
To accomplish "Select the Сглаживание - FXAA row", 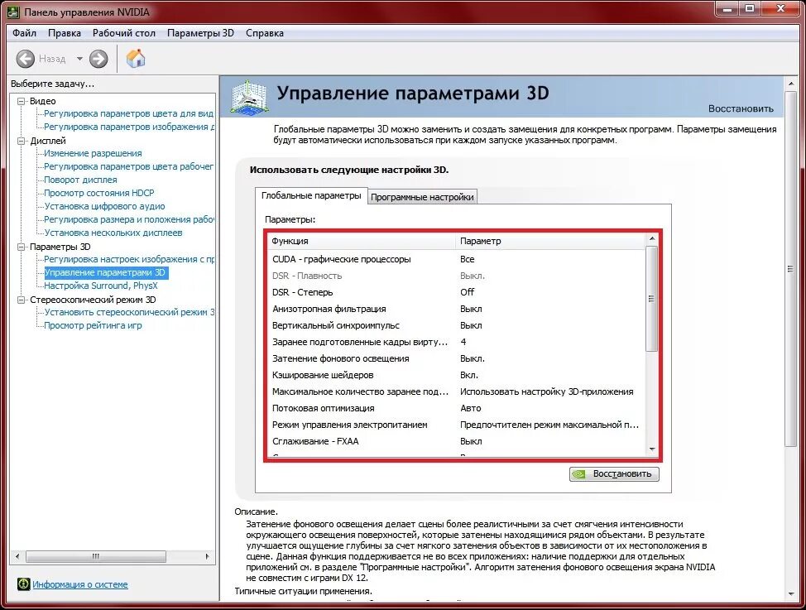I will tap(456, 441).
